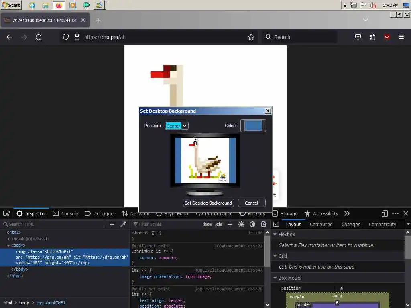Open the Position dropdown showing Center
411x308 pixels.
pyautogui.click(x=177, y=126)
